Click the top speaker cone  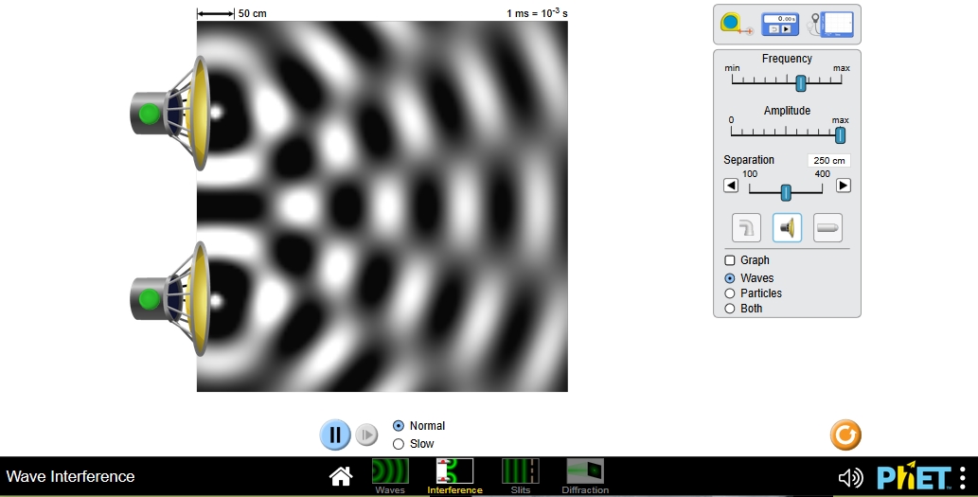(x=200, y=114)
